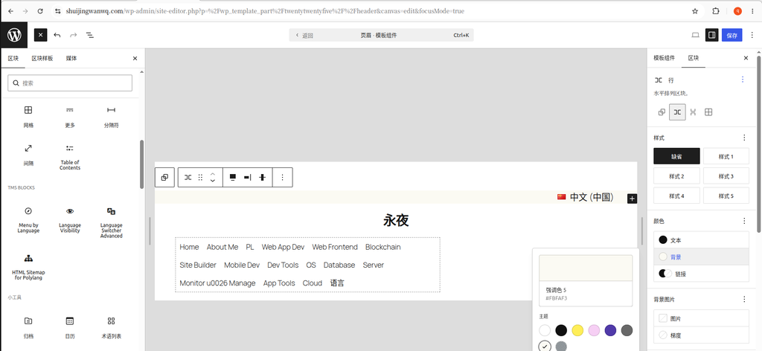Close the settings sidebar
Image resolution: width=762 pixels, height=351 pixels.
pyautogui.click(x=746, y=58)
